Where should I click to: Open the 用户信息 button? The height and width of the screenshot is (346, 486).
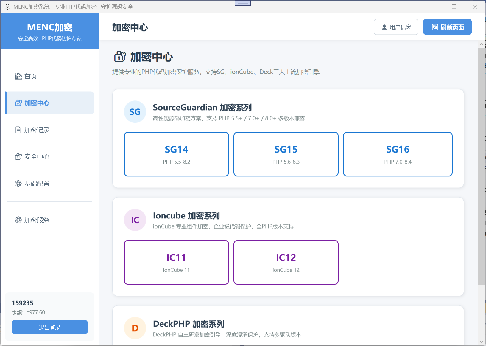click(396, 27)
